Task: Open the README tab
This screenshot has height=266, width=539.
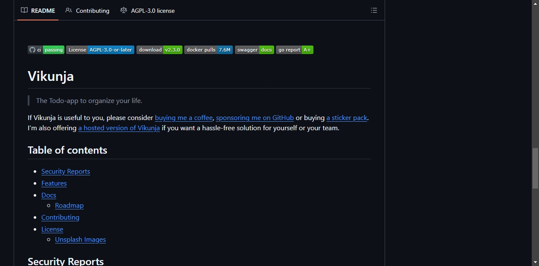Action: click(38, 11)
